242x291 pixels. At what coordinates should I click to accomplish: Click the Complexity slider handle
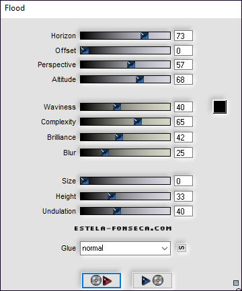point(138,122)
